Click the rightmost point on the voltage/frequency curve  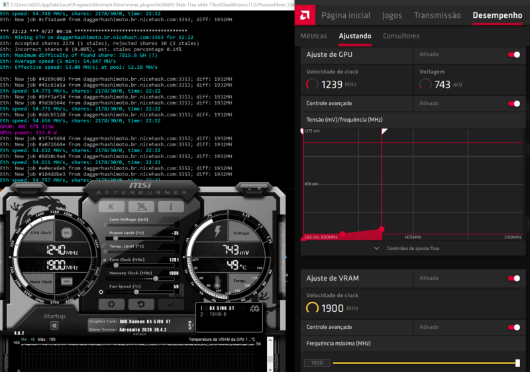click(x=382, y=229)
